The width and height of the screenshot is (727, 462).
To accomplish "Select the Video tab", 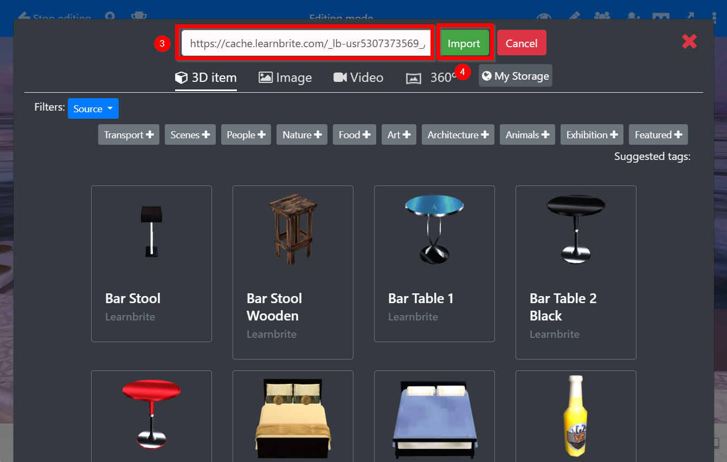I will [x=358, y=78].
